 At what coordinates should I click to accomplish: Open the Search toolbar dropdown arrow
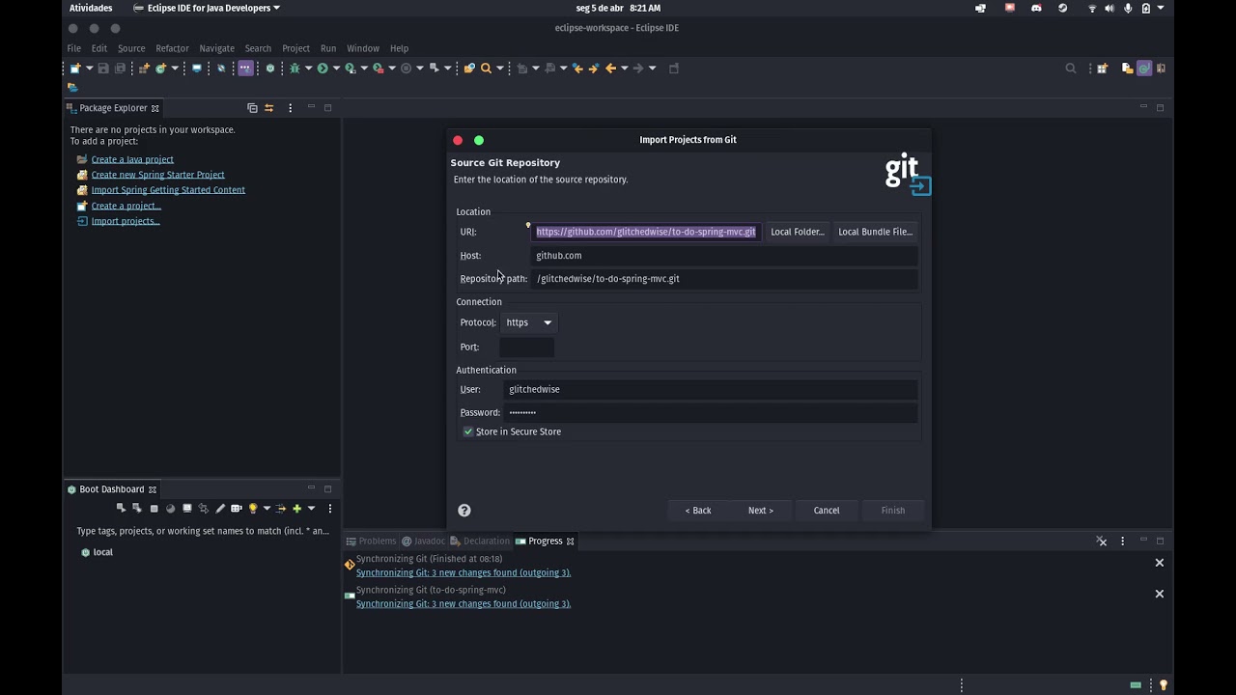pos(500,68)
